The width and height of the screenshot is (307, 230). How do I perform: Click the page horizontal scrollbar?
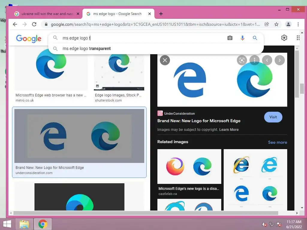coord(146,213)
